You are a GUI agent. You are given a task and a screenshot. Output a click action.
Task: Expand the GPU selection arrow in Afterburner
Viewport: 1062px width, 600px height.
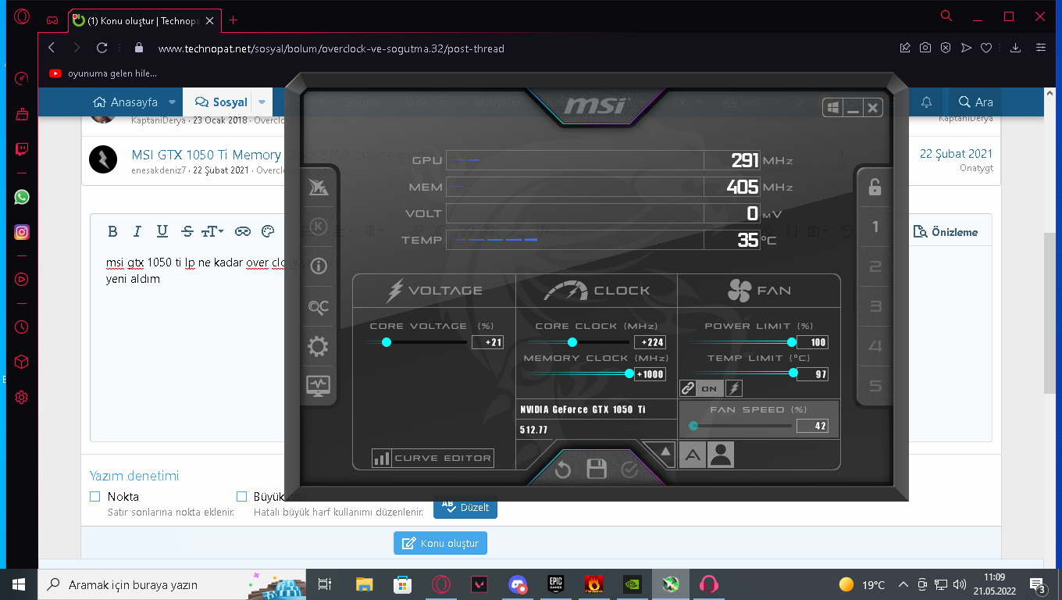pyautogui.click(x=665, y=451)
